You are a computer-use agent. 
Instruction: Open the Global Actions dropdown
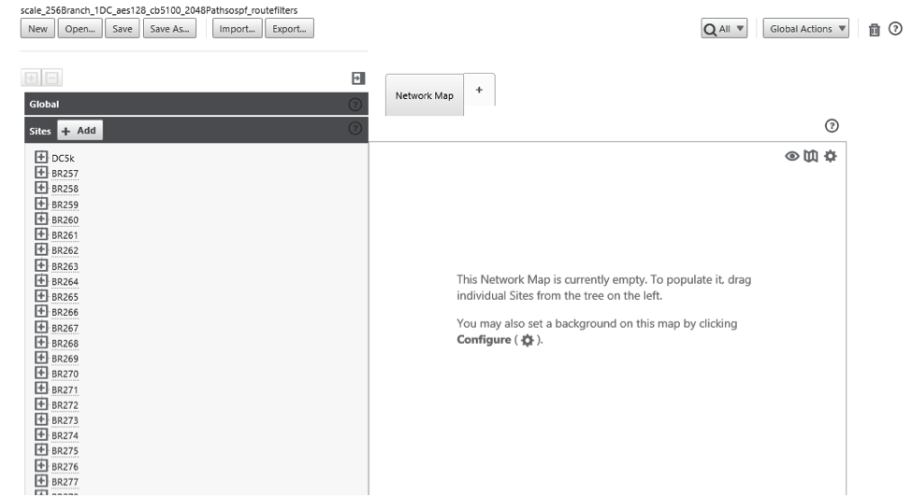coord(806,28)
